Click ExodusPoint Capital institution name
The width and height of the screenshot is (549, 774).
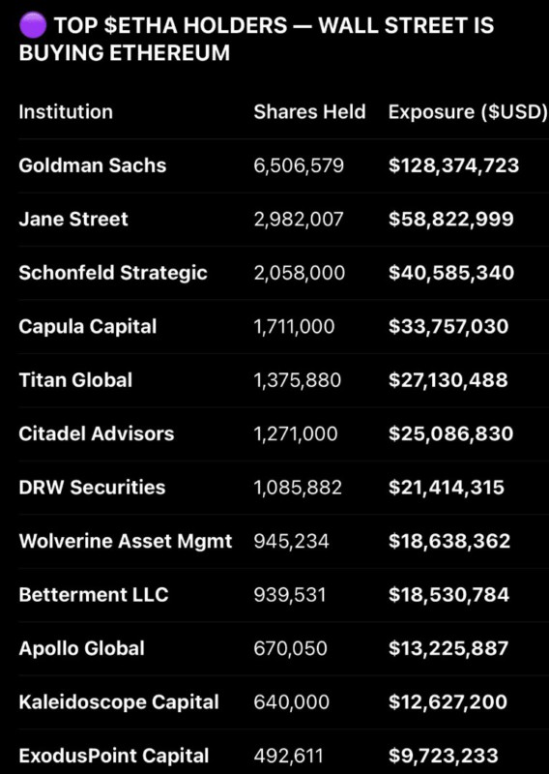click(114, 757)
